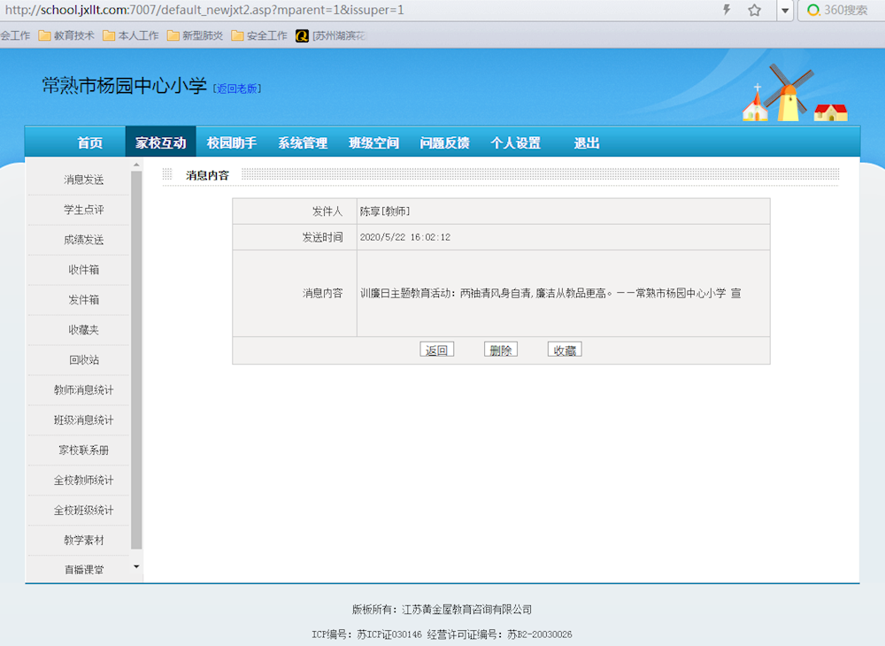Screen dimensions: 885x646
Task: Select the 家校互动 tab
Action: pos(161,142)
